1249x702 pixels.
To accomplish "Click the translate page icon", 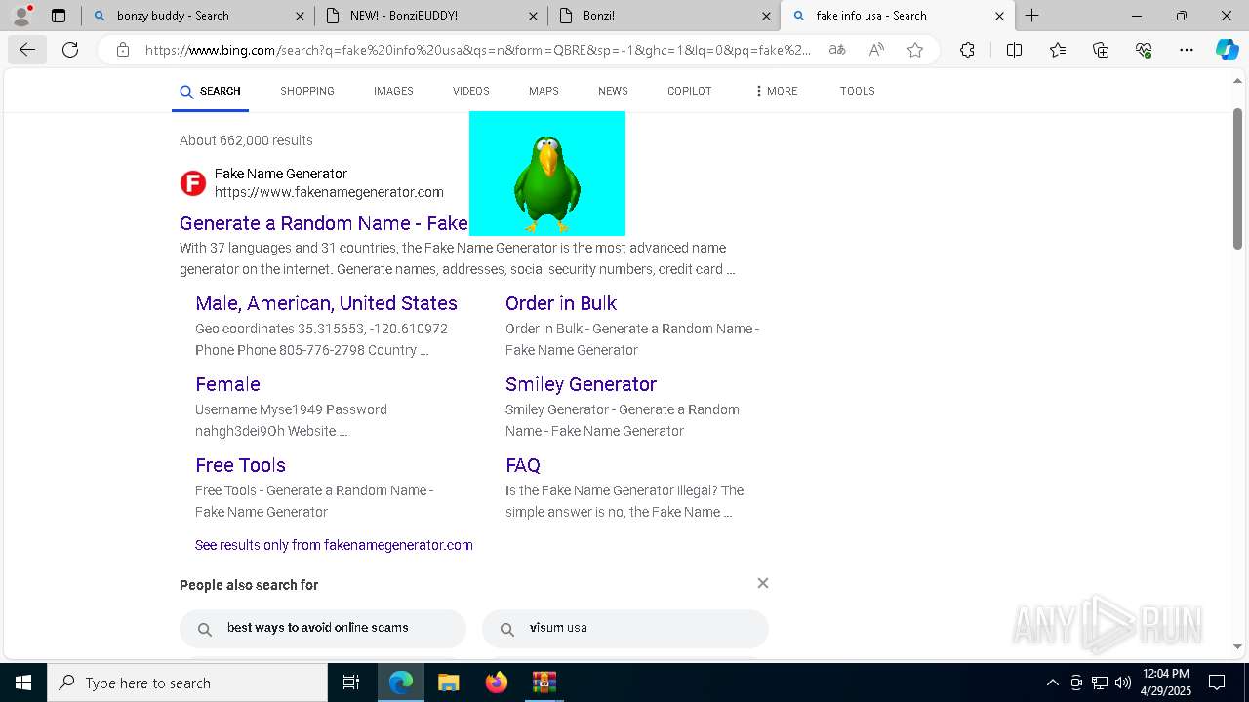I will (x=836, y=50).
